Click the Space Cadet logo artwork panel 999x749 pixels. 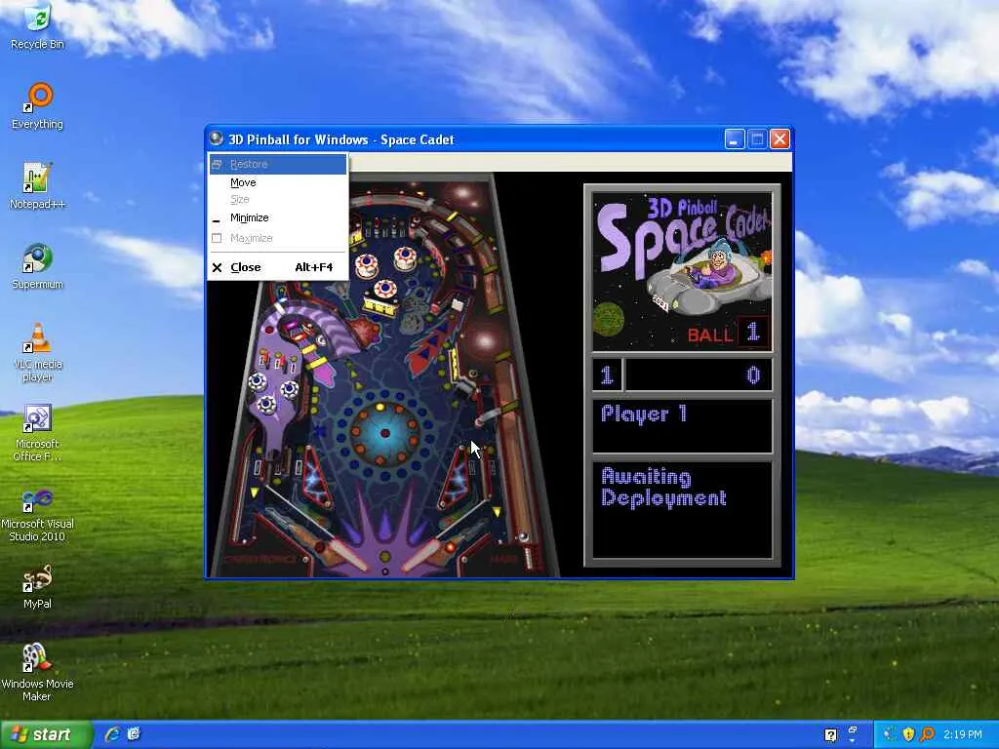pos(682,272)
